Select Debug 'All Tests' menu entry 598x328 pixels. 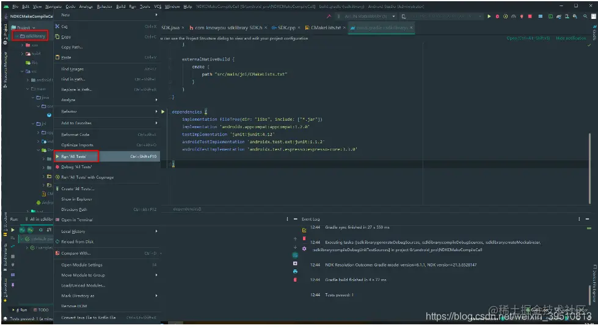pos(107,166)
